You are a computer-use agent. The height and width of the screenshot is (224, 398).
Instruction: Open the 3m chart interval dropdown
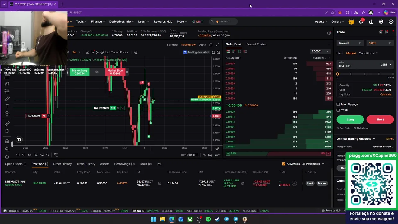76,52
